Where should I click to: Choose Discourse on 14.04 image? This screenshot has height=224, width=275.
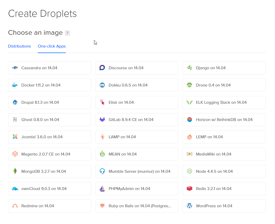(x=137, y=68)
